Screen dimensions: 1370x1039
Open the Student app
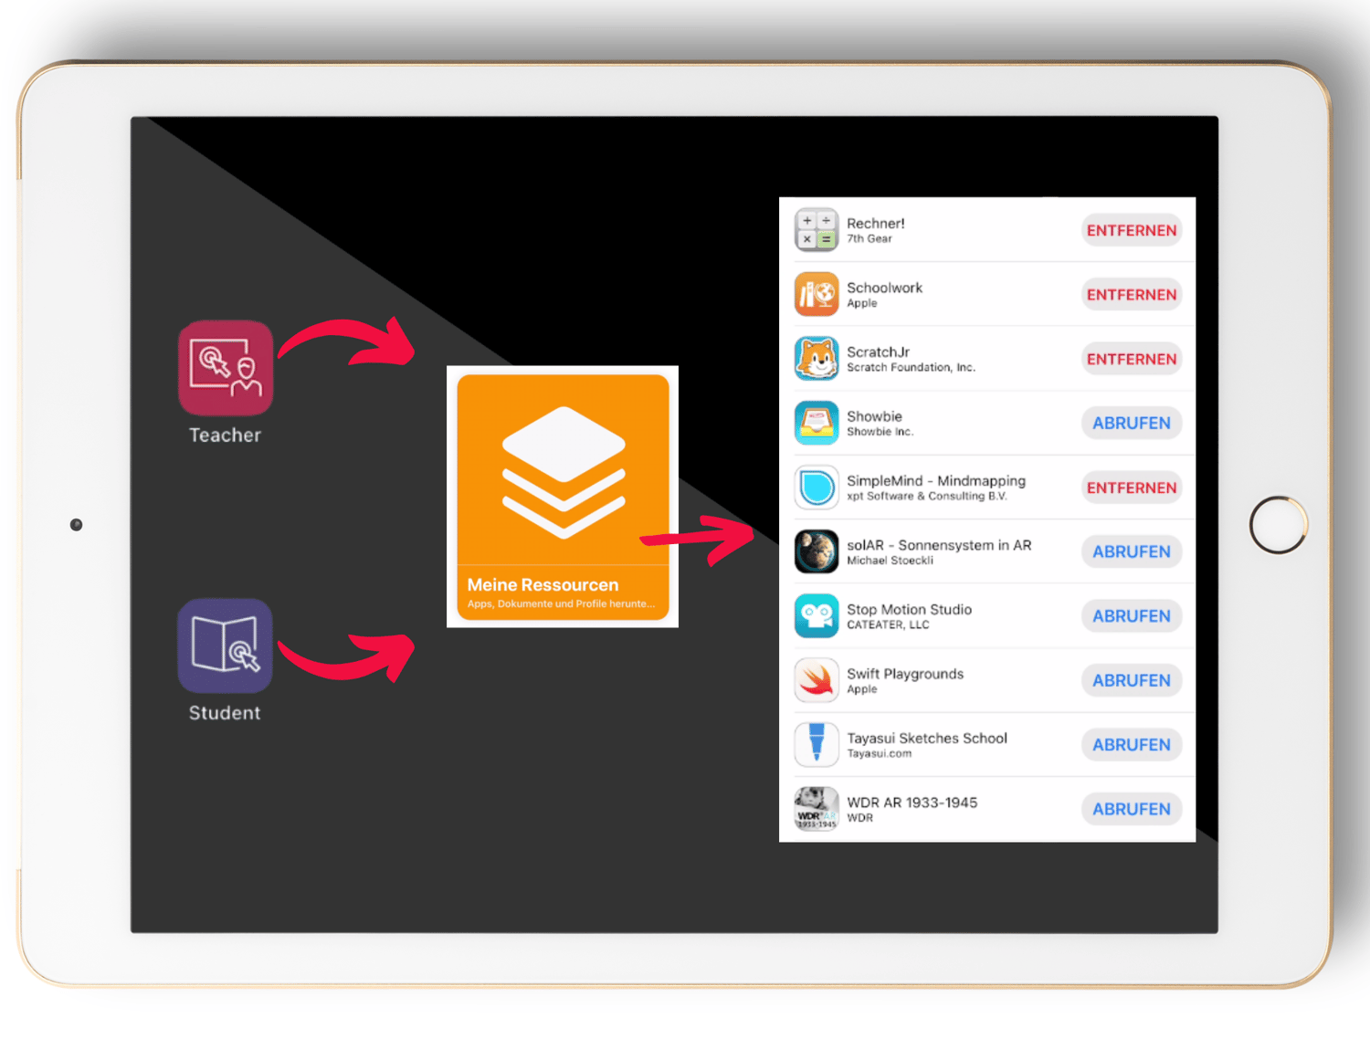coord(225,646)
